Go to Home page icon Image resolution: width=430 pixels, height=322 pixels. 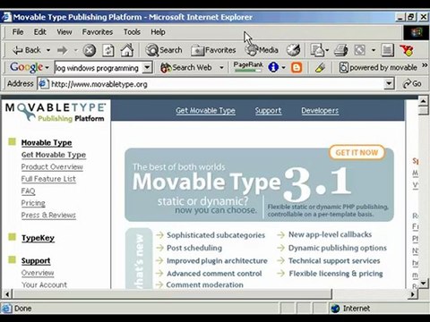pos(127,50)
